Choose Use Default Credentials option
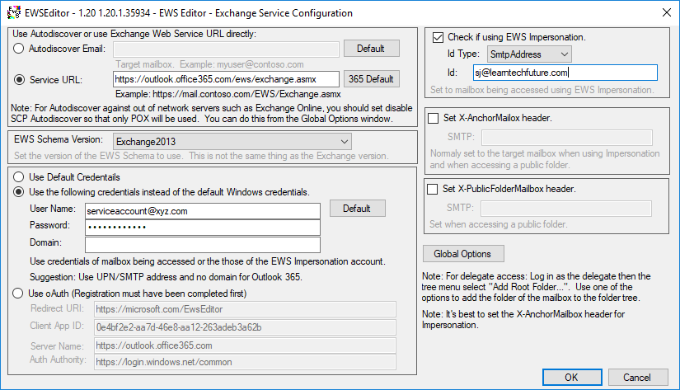Image resolution: width=680 pixels, height=390 pixels. [20, 177]
